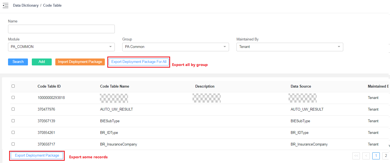The image size is (390, 163).
Task: Go to page 2
Action: (386, 156)
